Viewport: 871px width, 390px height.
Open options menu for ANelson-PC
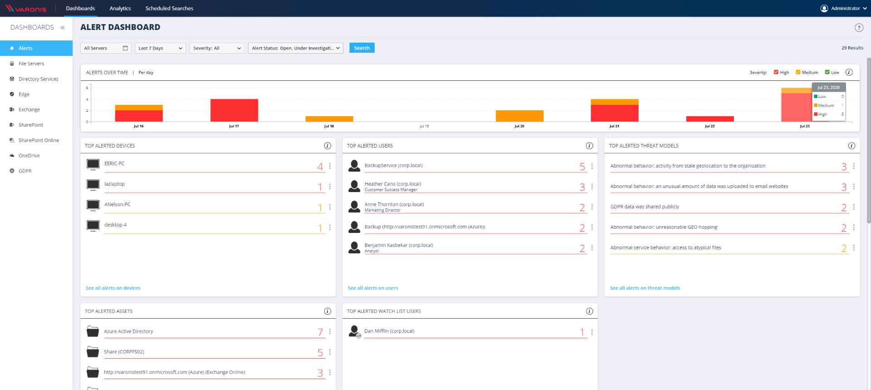(x=330, y=207)
